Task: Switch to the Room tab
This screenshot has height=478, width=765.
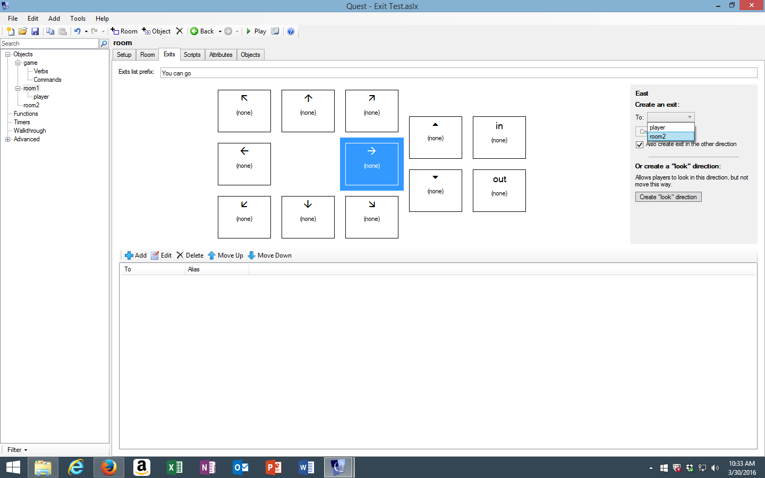Action: tap(147, 55)
